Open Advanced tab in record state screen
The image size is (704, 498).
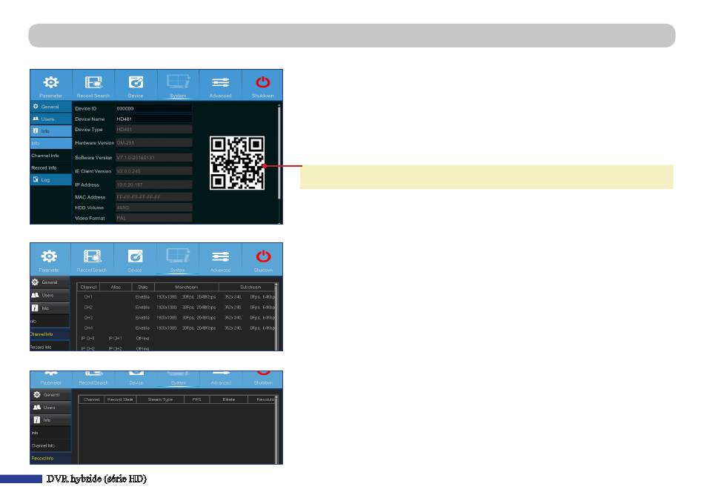[x=221, y=379]
